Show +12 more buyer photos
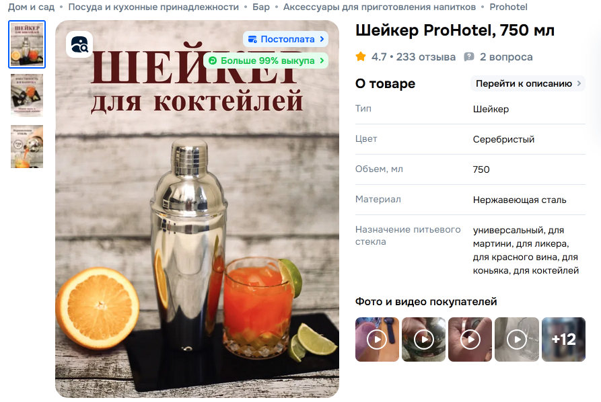601x402 pixels. point(563,339)
